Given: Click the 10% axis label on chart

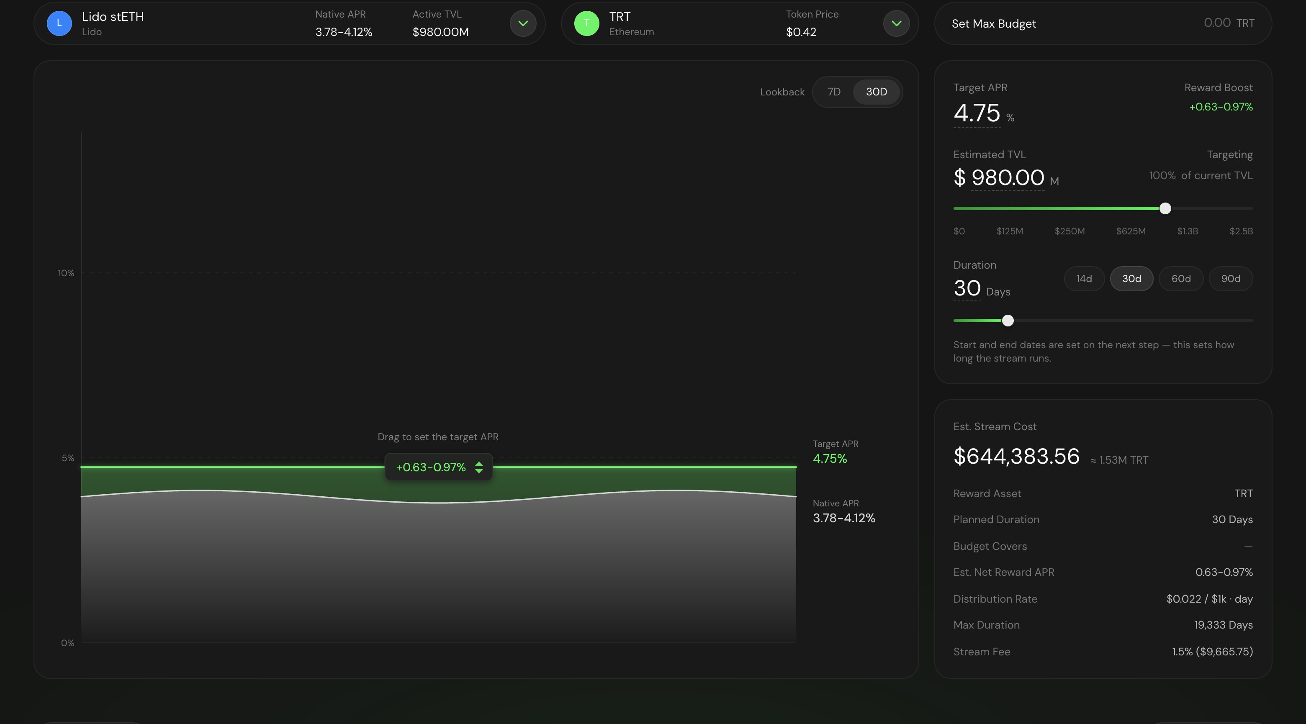Looking at the screenshot, I should coord(66,273).
